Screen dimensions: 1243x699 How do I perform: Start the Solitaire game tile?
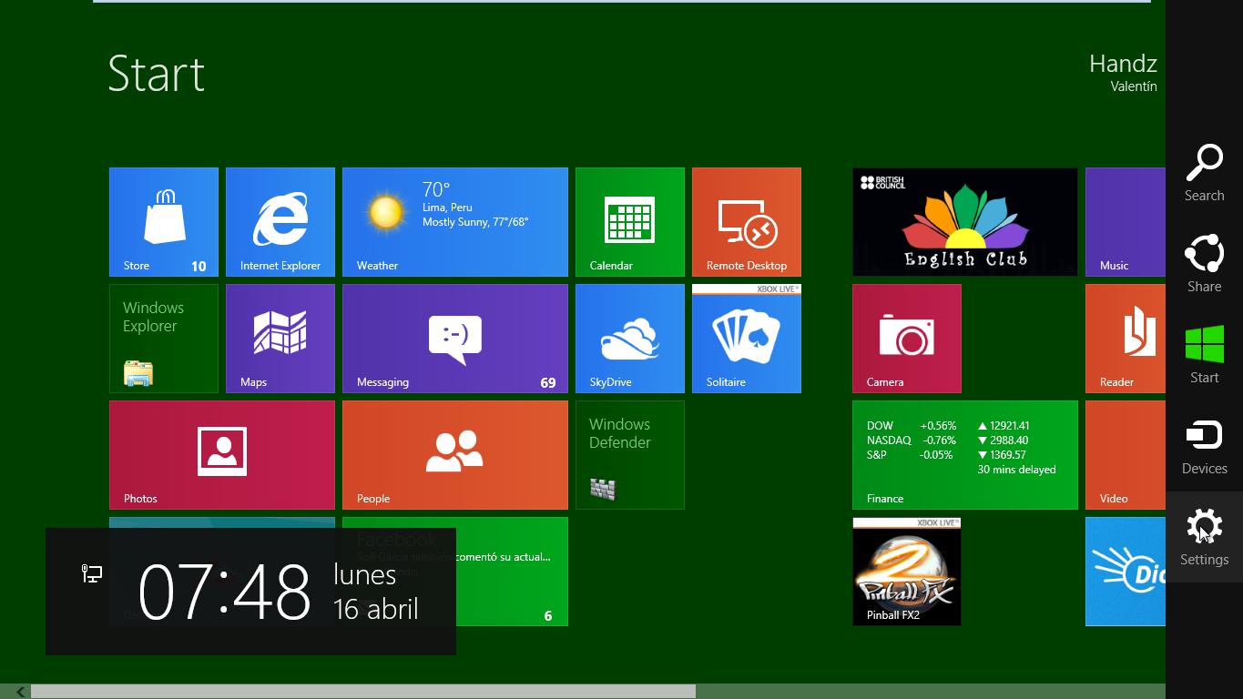point(747,339)
